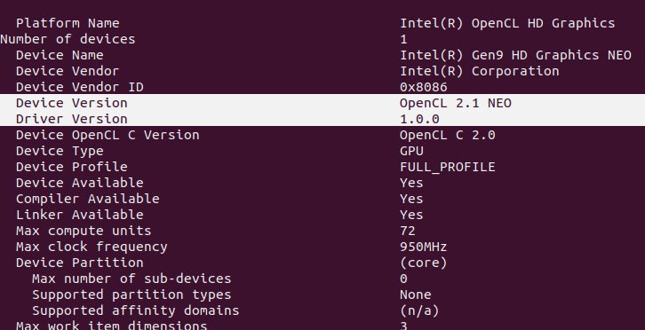The height and width of the screenshot is (330, 645).
Task: Click the 'Device Profile' label
Action: click(x=72, y=167)
